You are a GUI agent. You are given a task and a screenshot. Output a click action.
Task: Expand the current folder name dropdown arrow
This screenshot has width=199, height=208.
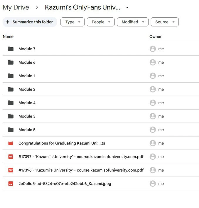[127, 7]
